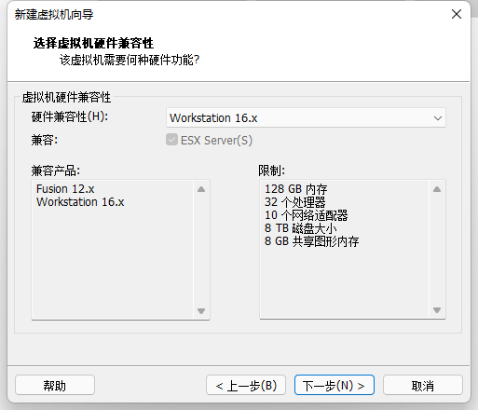Open help via 帮助 button
Viewport: 478px width, 410px height.
tap(55, 385)
